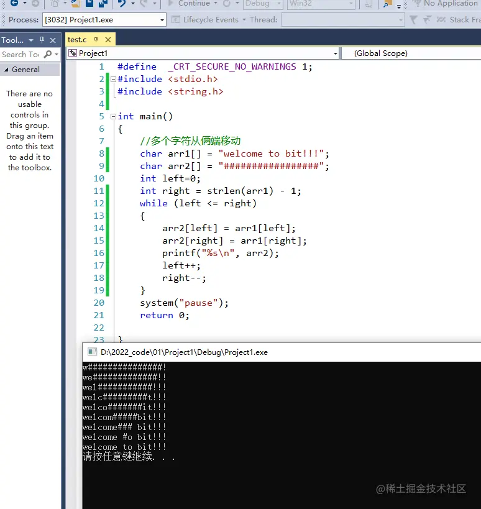Click the Project1.exe console title bar
The height and width of the screenshot is (509, 481).
[x=282, y=352]
